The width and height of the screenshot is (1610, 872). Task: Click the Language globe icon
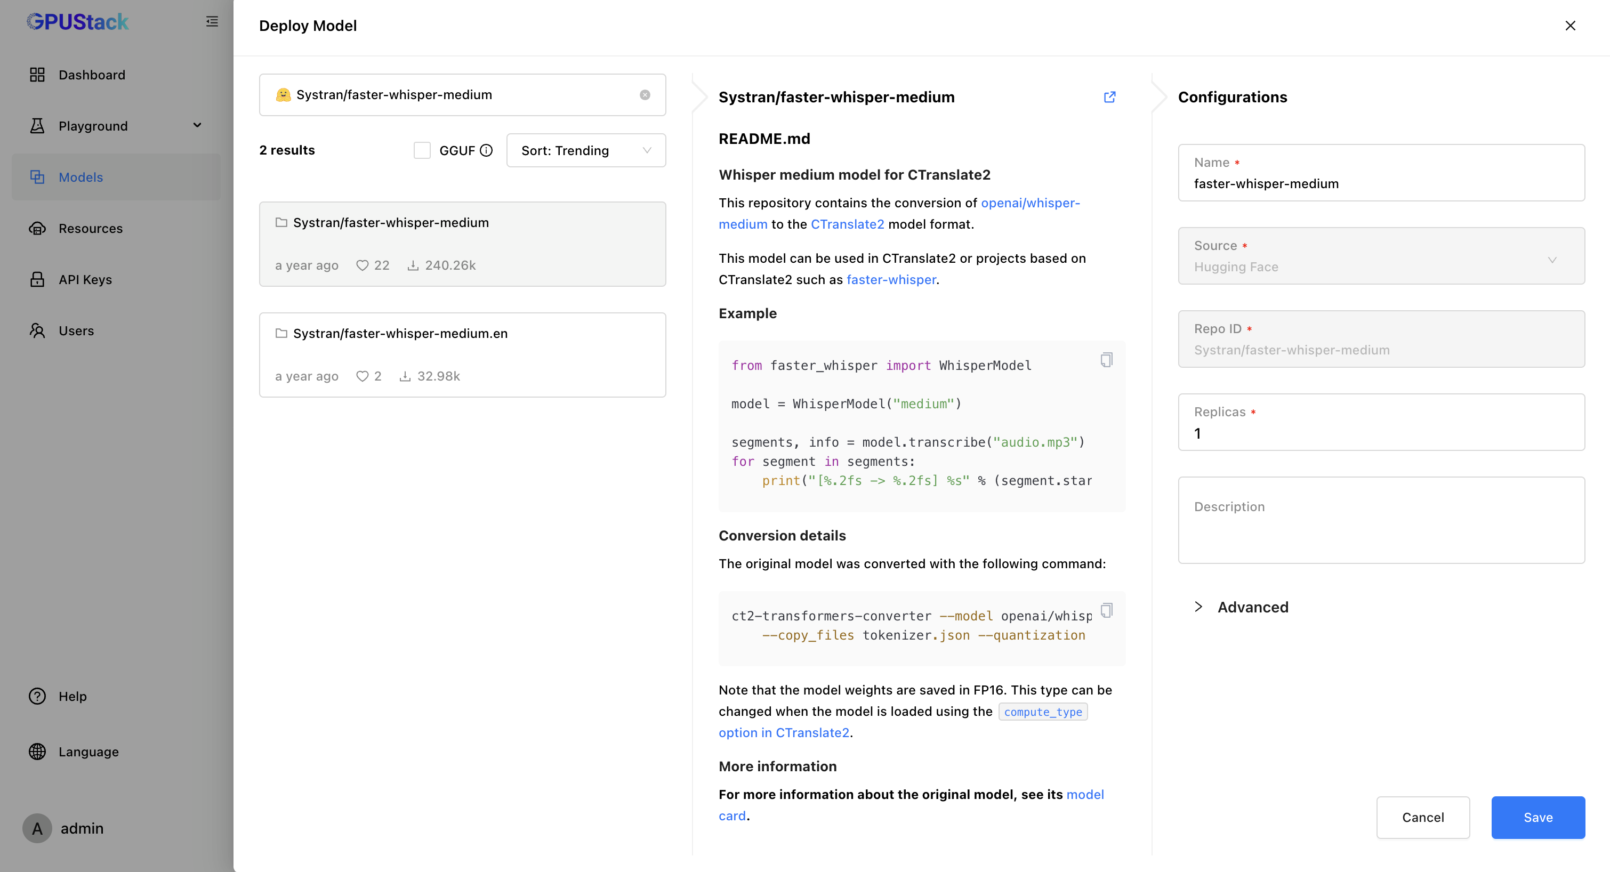pos(37,752)
